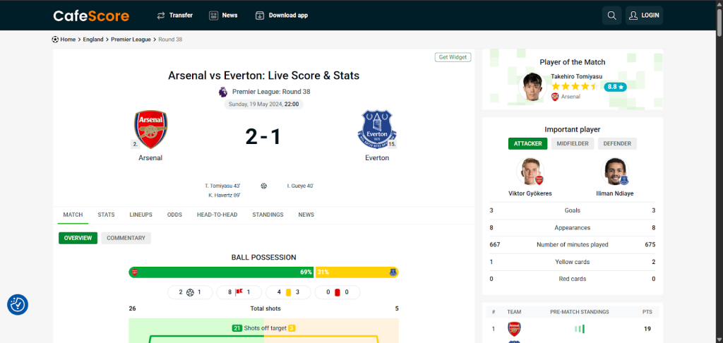This screenshot has height=343, width=723.
Task: Open the STANDINGS tab
Action: click(268, 215)
